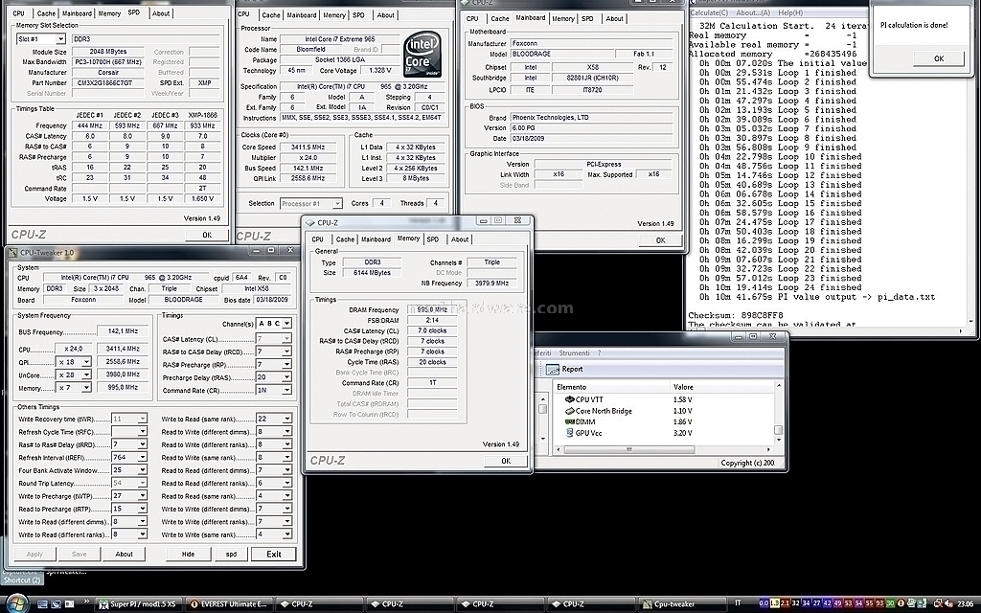Screen dimensions: 981x613
Task: Click About button in CPU-Tweaker
Action: [124, 555]
